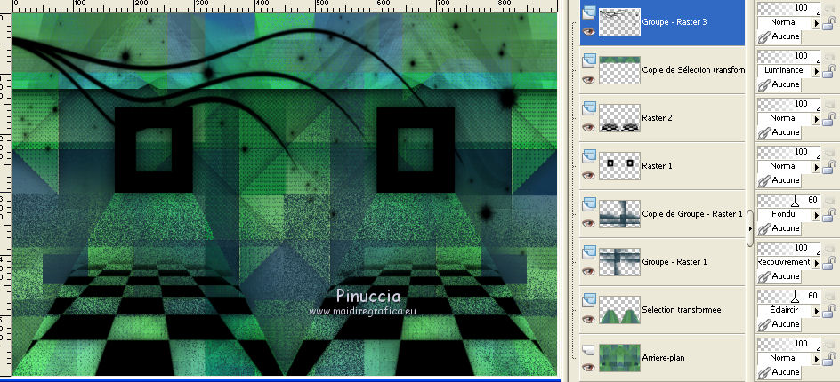Image resolution: width=840 pixels, height=382 pixels.
Task: Click the layer type icon of Groupe - Raster 1
Action: tap(589, 251)
